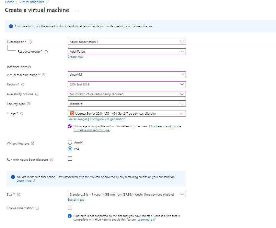276x228 pixels.
Task: Go to Home breadcrumb
Action: [x=9, y=2]
